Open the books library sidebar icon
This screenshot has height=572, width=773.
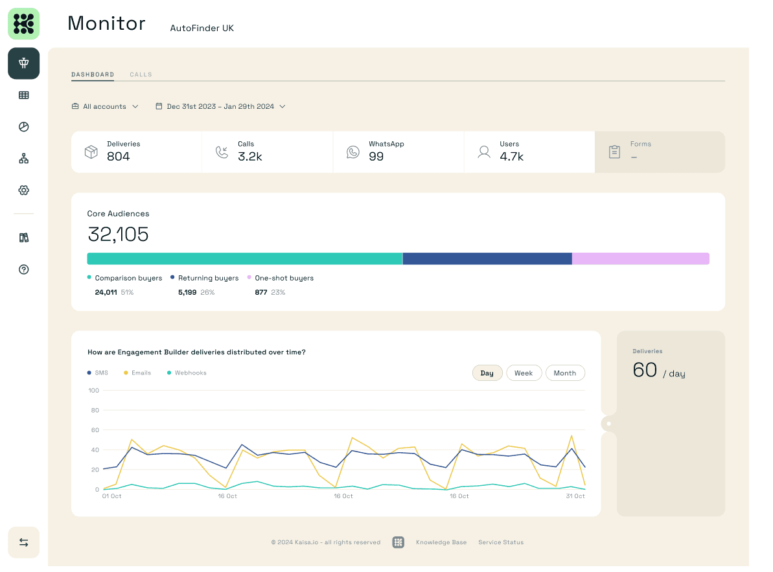pyautogui.click(x=24, y=238)
